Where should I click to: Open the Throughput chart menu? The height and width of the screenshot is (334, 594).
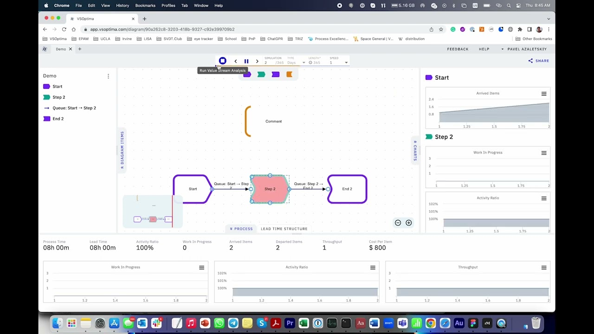click(x=544, y=268)
